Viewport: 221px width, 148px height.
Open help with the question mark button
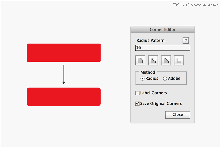tap(186, 41)
